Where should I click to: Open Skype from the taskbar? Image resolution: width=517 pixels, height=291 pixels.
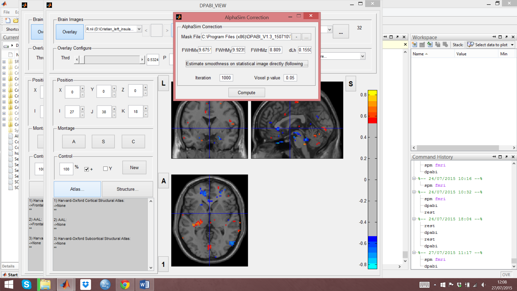26,285
